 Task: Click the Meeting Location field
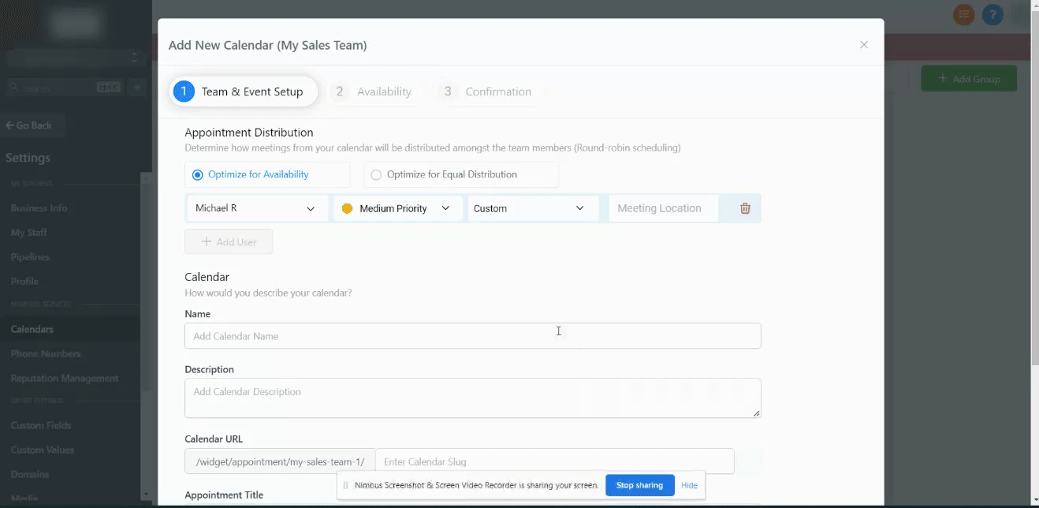[662, 208]
